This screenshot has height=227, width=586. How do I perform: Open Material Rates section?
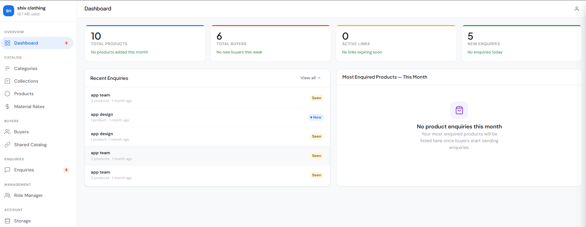(x=37, y=107)
